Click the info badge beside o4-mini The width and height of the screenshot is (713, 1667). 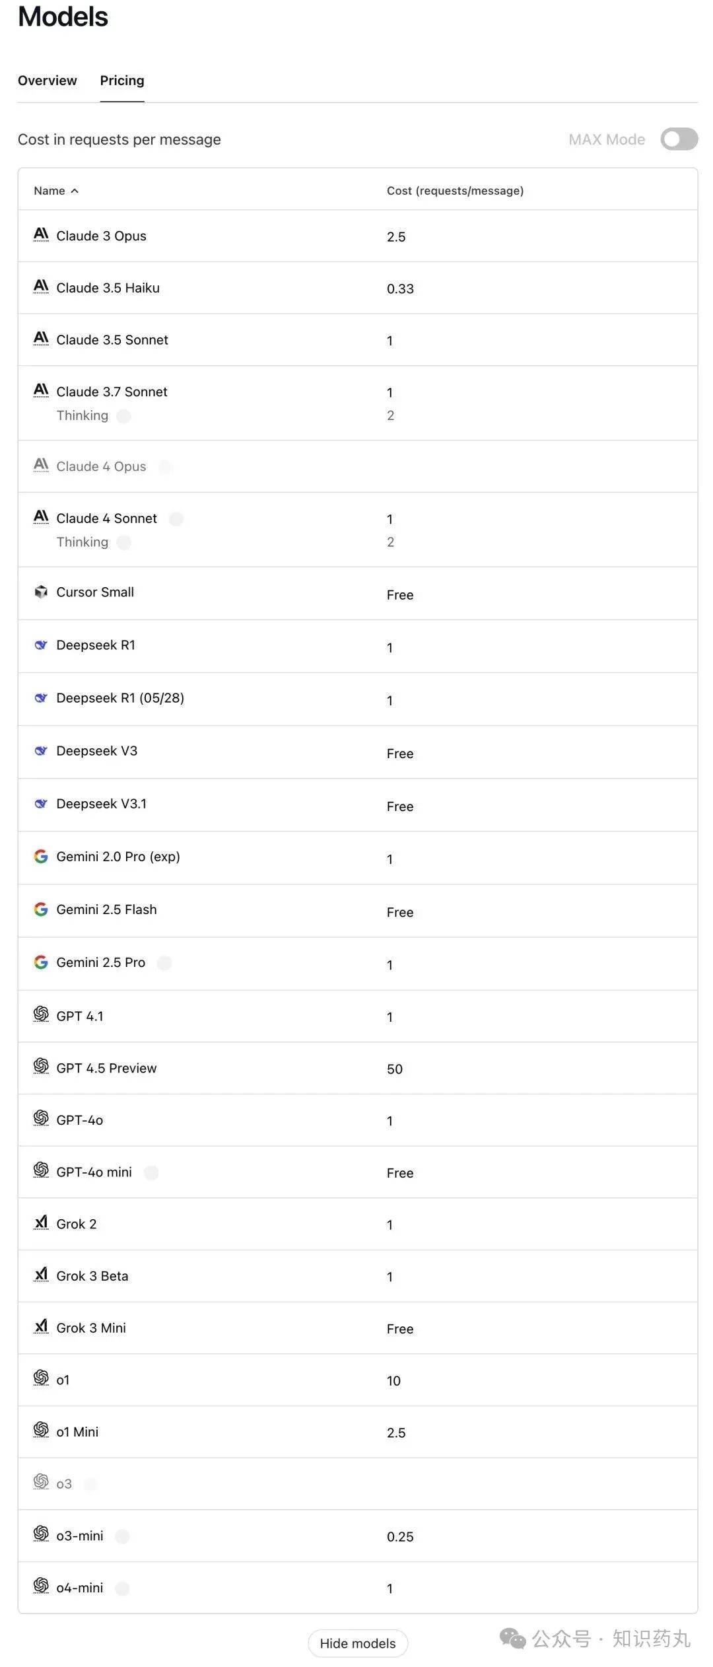pyautogui.click(x=122, y=1588)
